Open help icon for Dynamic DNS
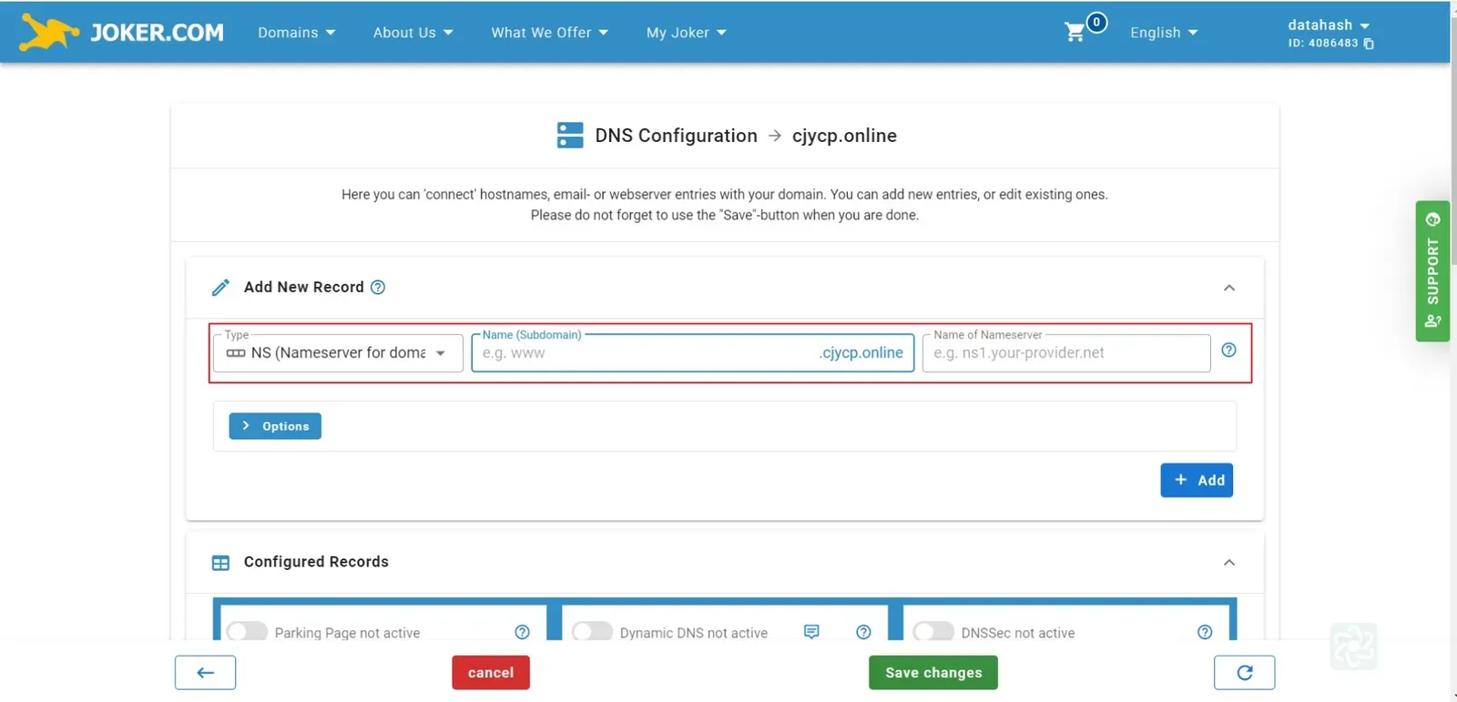 (x=863, y=632)
